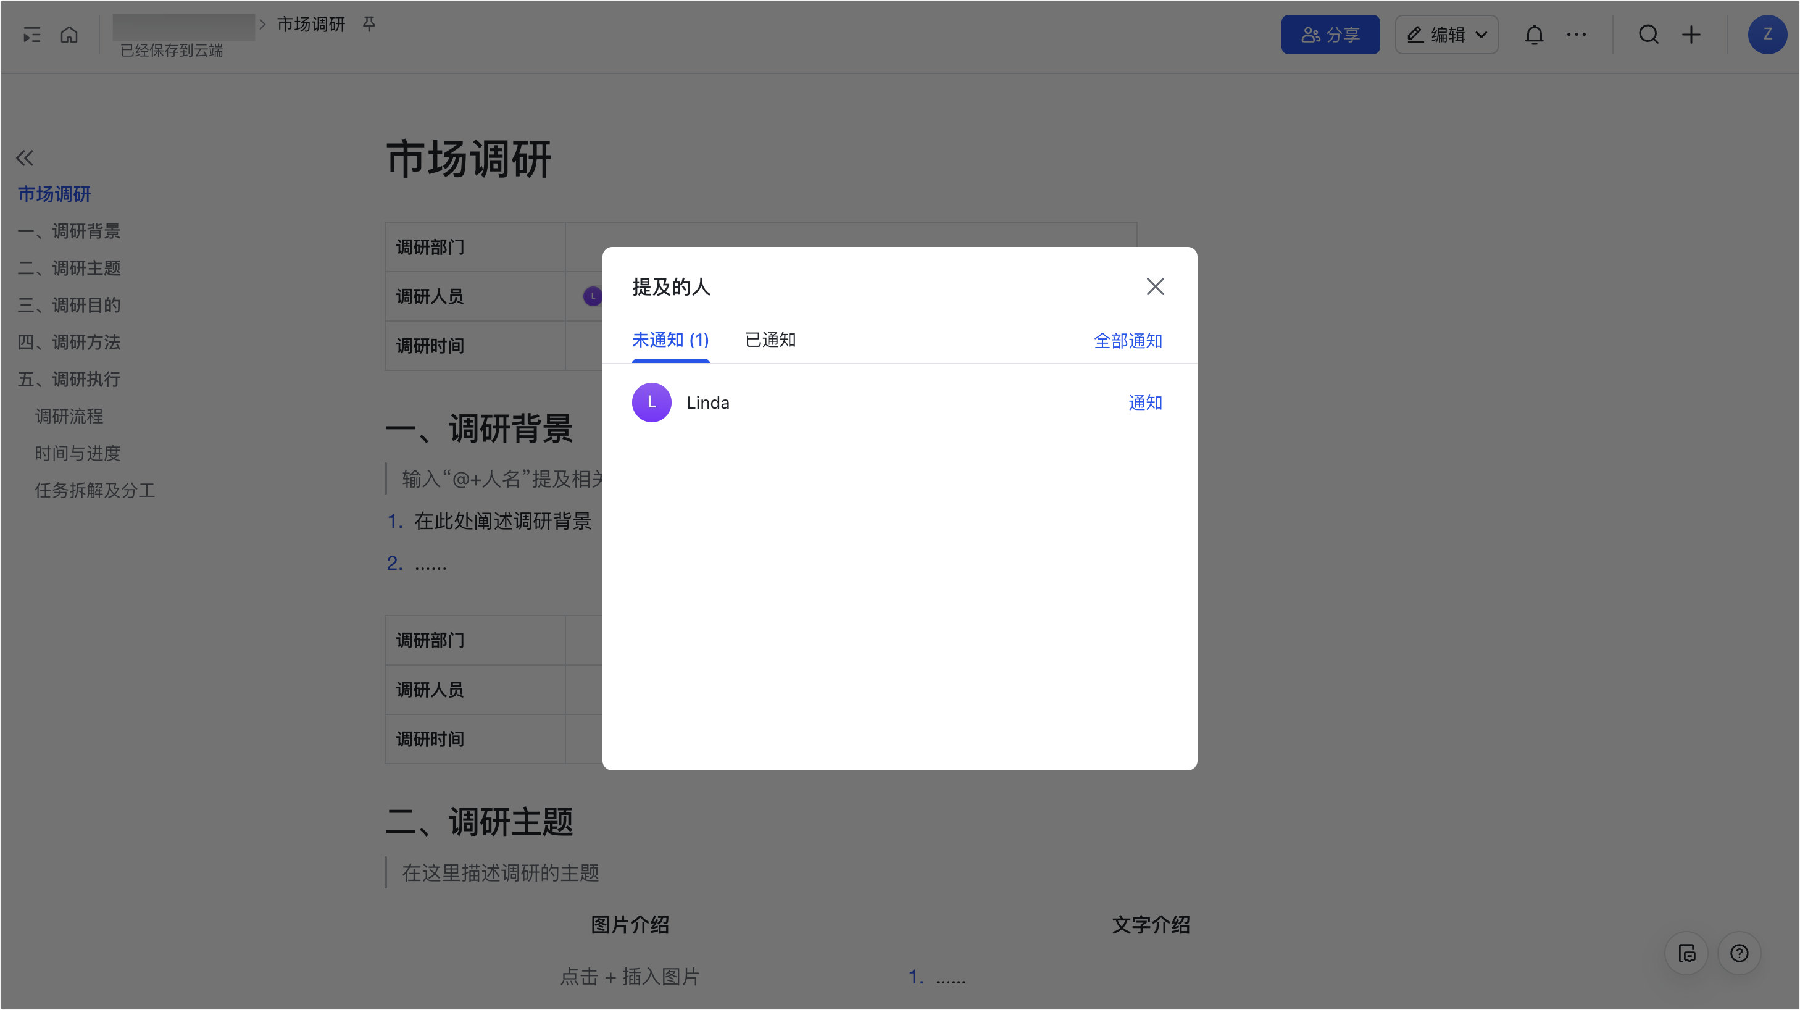
Task: Jump to 二、调研主题 in outline
Action: [69, 268]
